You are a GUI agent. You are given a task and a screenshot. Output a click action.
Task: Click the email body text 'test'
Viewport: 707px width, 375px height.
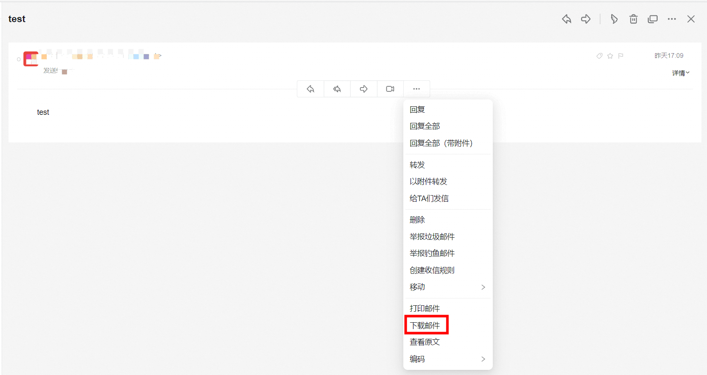pyautogui.click(x=43, y=112)
